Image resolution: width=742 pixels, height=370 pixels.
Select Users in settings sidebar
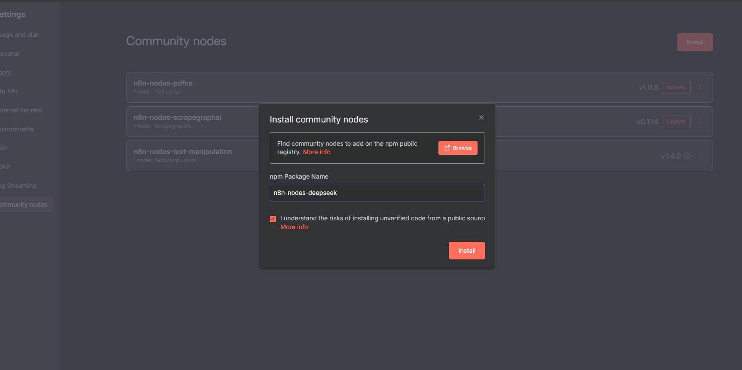pyautogui.click(x=6, y=72)
